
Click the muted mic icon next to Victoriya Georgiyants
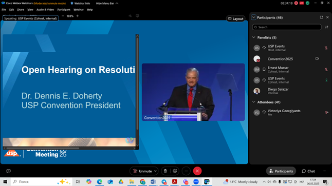(x=326, y=113)
